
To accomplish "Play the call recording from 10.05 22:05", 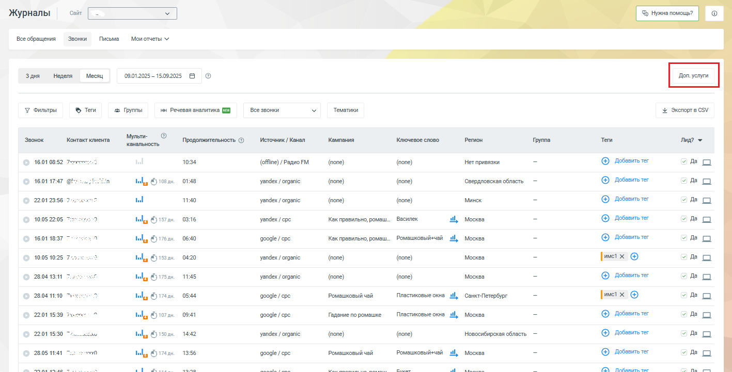I will (x=26, y=220).
